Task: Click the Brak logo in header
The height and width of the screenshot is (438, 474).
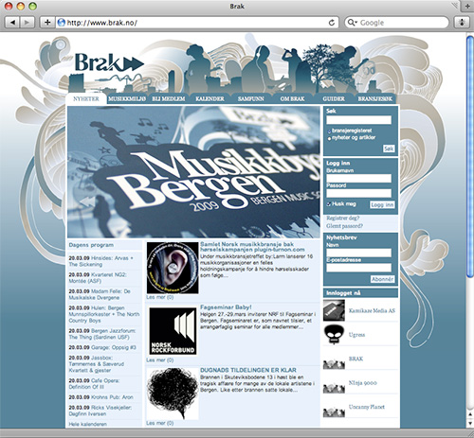Action: point(109,62)
